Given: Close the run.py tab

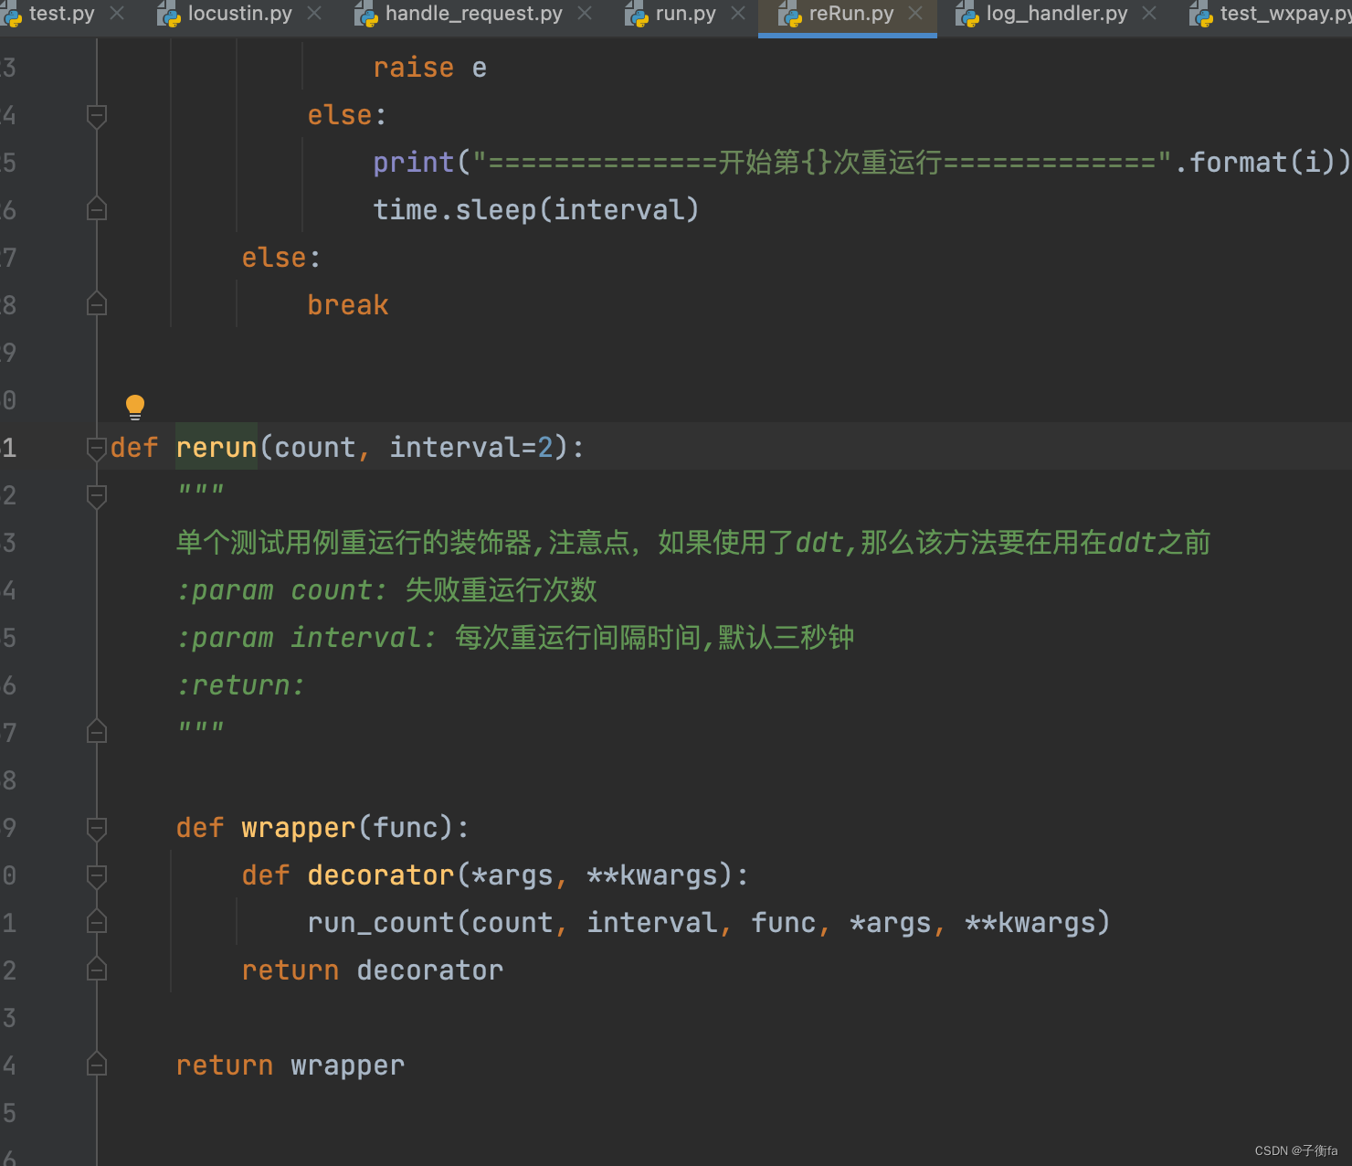Looking at the screenshot, I should point(738,13).
